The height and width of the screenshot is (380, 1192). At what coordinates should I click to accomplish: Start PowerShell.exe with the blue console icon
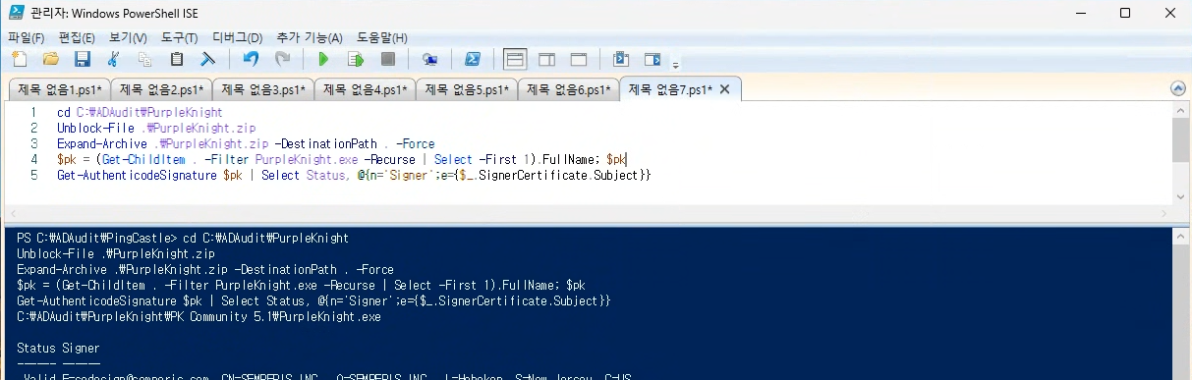[473, 60]
